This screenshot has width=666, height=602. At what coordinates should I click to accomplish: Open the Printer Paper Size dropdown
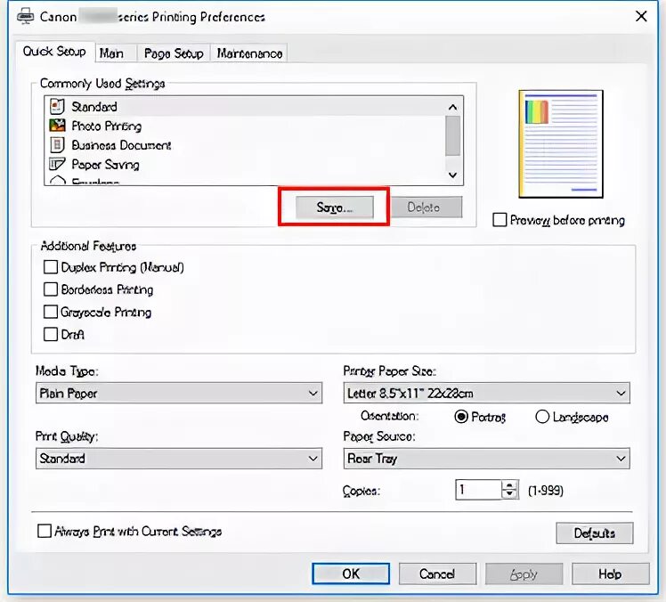[x=487, y=393]
